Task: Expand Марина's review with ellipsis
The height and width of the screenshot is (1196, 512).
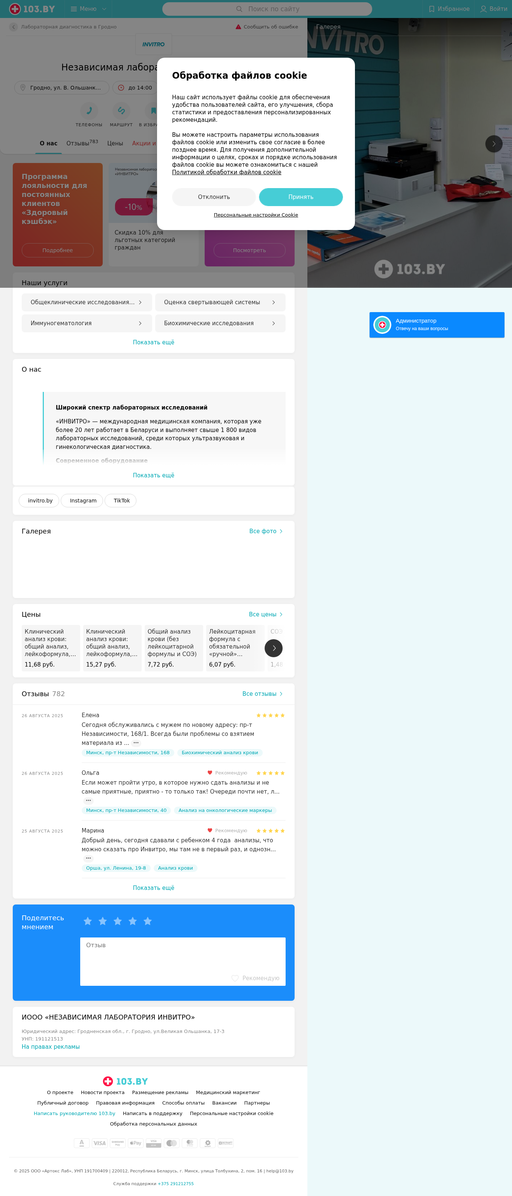Action: pos(88,858)
